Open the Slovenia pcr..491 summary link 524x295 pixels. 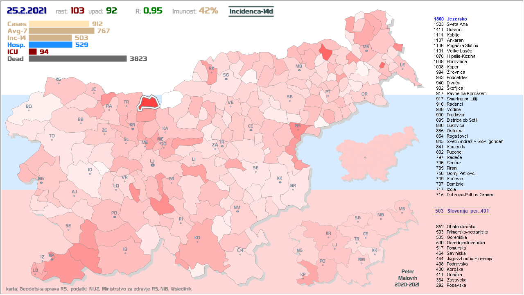point(462,211)
